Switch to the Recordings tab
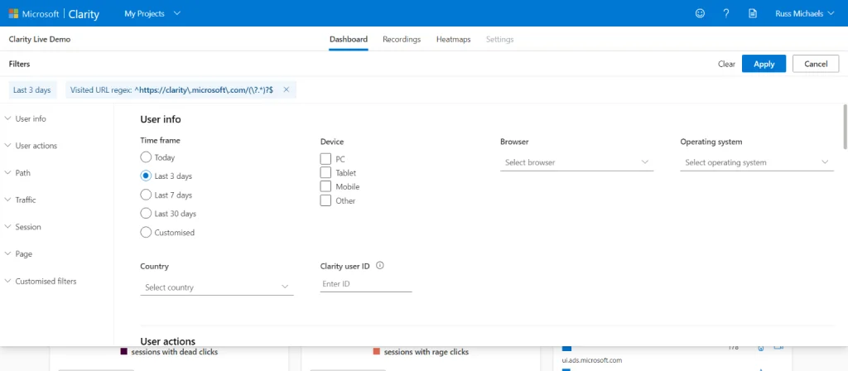This screenshot has height=371, width=848. [402, 40]
